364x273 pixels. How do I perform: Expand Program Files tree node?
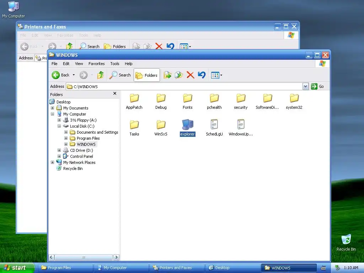point(66,138)
